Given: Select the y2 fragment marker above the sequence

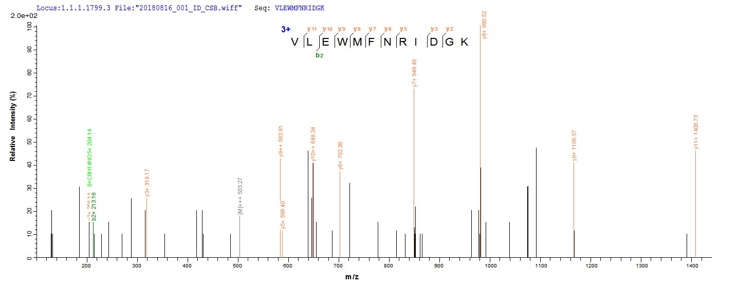Looking at the screenshot, I should [x=449, y=29].
